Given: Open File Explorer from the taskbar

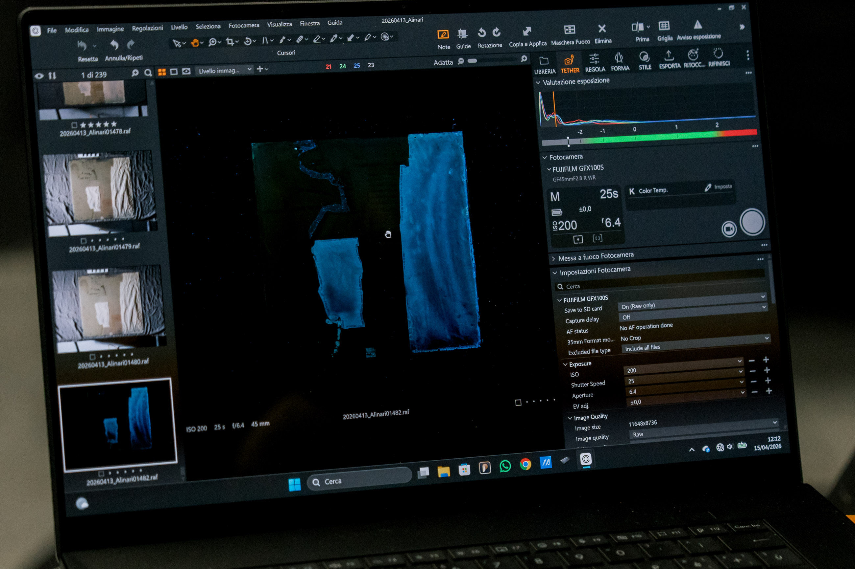Looking at the screenshot, I should click(x=444, y=471).
